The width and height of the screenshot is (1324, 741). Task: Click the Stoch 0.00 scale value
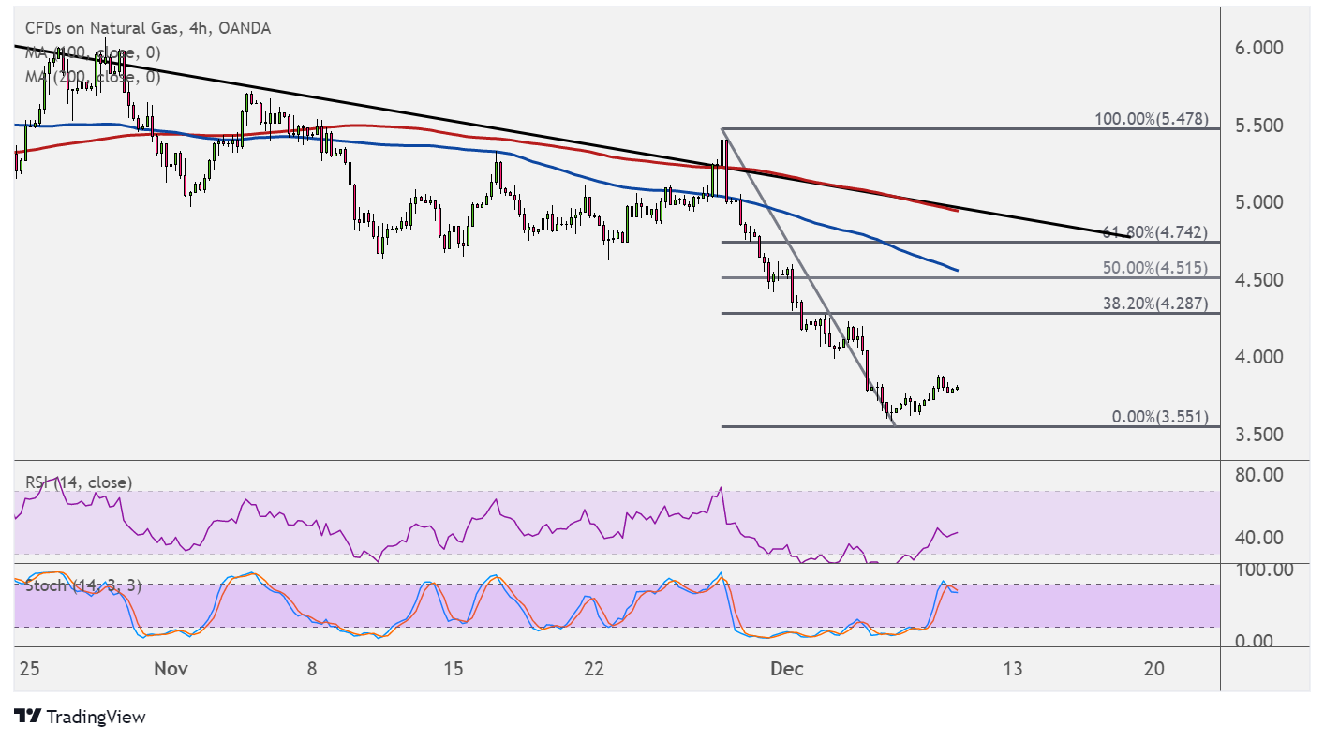[x=1256, y=642]
